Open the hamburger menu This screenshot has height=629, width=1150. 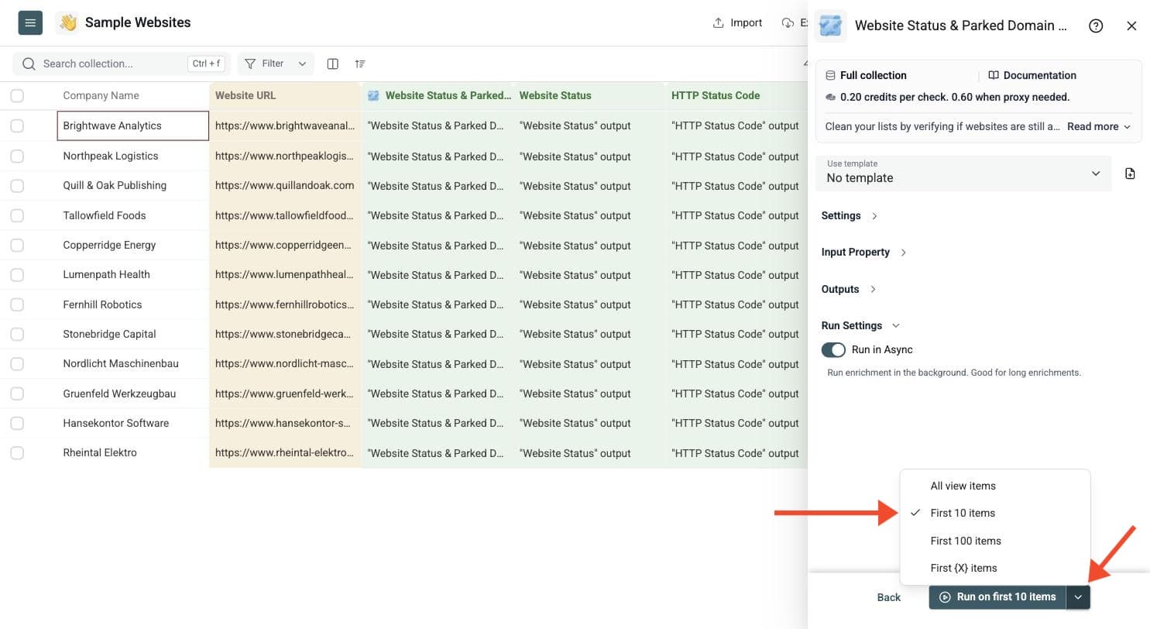point(30,23)
